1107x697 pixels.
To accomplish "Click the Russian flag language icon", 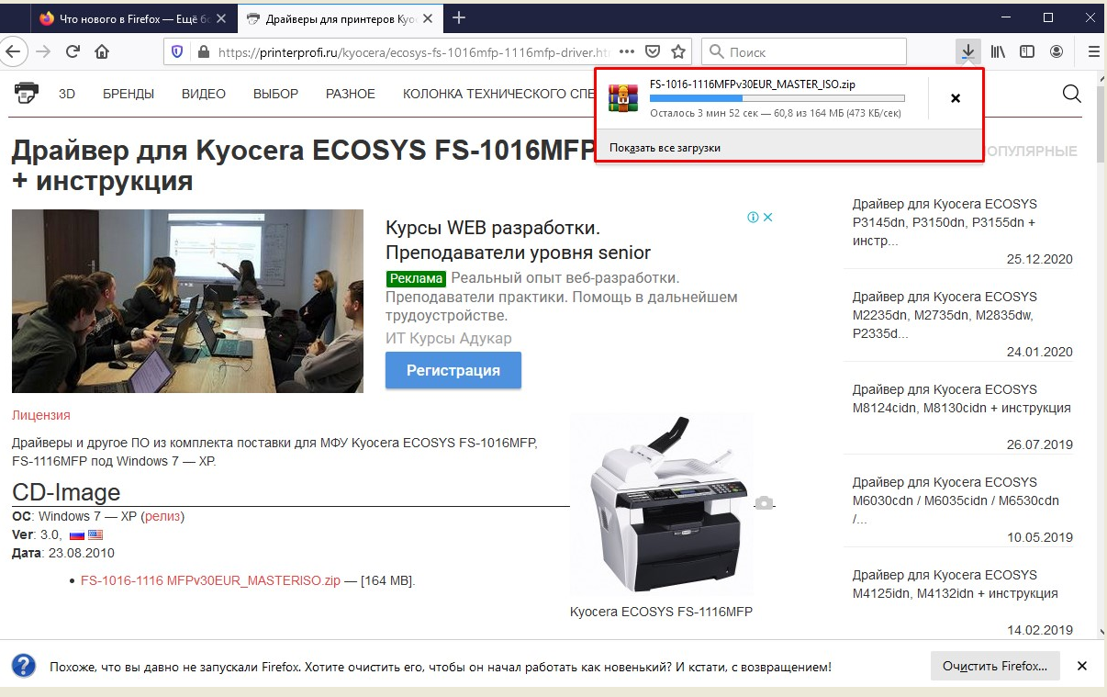I will [76, 534].
